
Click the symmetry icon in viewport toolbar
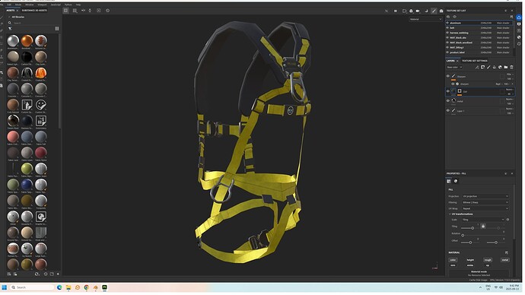coord(83,11)
